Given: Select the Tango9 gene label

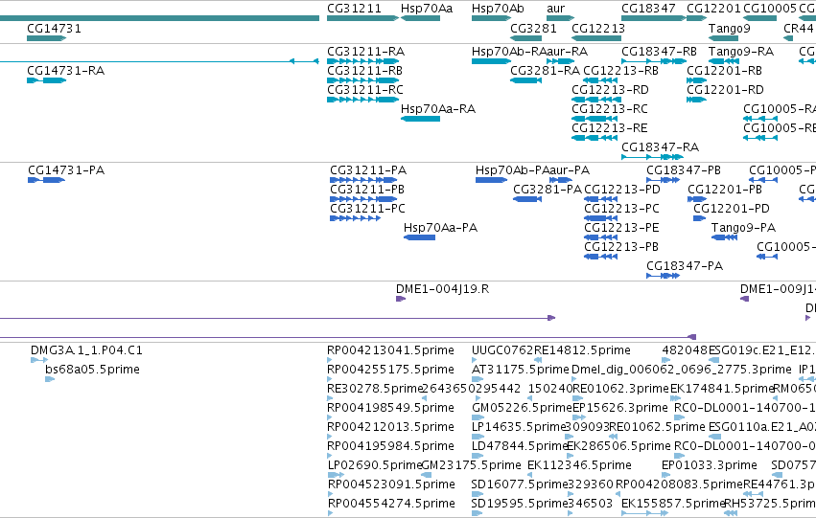Looking at the screenshot, I should (729, 28).
